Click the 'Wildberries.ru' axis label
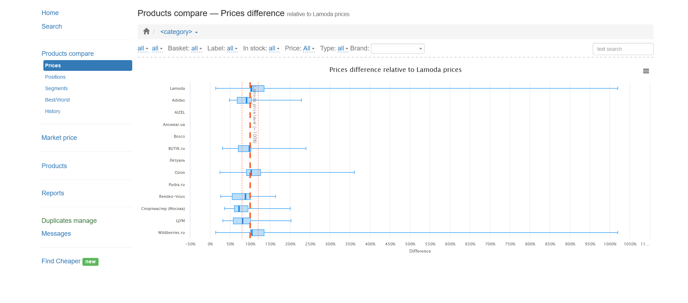Screen dimensions: 688x303 [171, 233]
